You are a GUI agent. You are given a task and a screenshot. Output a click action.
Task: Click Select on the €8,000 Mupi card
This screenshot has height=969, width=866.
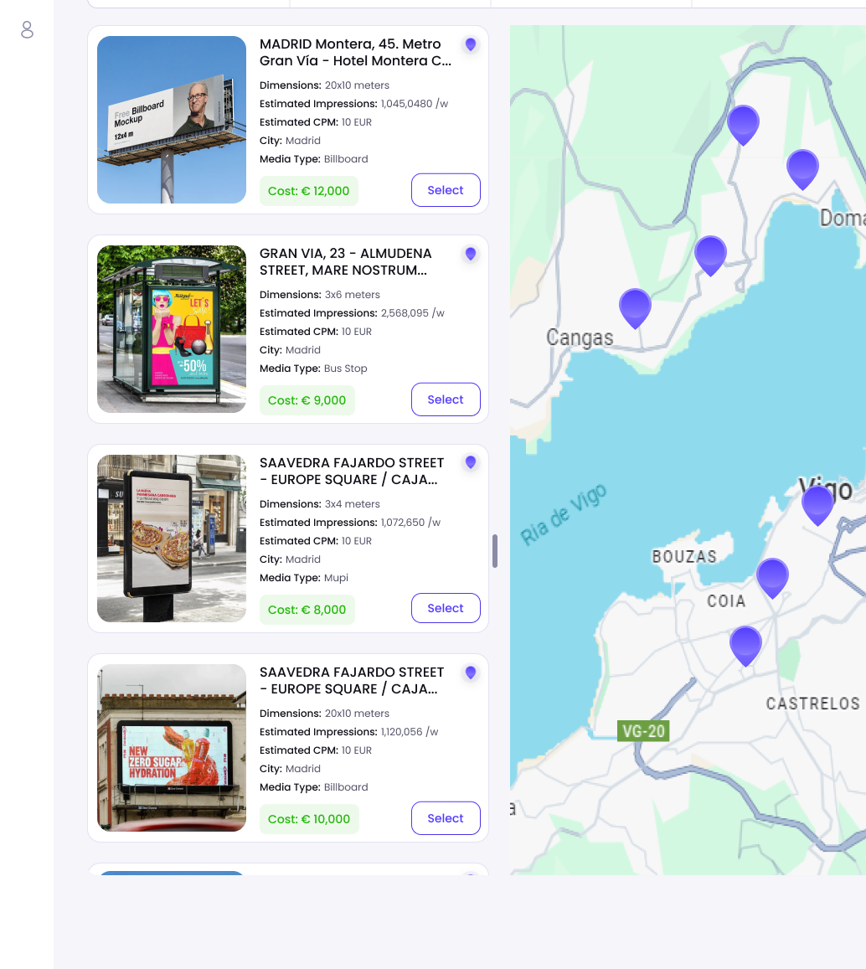pyautogui.click(x=446, y=608)
